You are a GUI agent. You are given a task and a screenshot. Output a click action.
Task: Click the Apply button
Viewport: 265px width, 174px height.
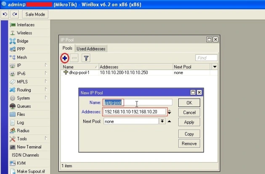[x=189, y=122]
